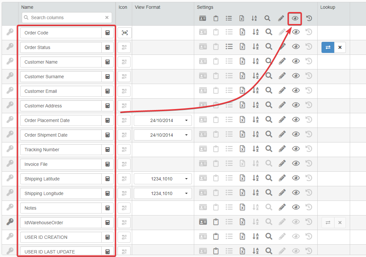Viewport: 366px width, 257px height.
Task: Click the lookup swap button for Order Status
Action: [328, 47]
